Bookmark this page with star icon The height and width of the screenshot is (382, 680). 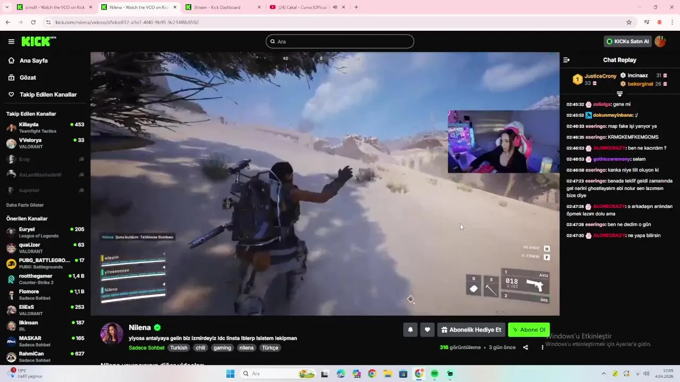pos(629,22)
